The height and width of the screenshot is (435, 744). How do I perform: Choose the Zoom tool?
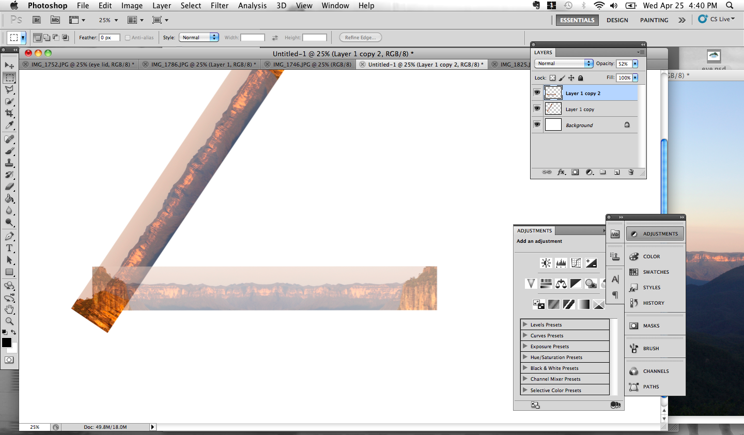coord(9,320)
